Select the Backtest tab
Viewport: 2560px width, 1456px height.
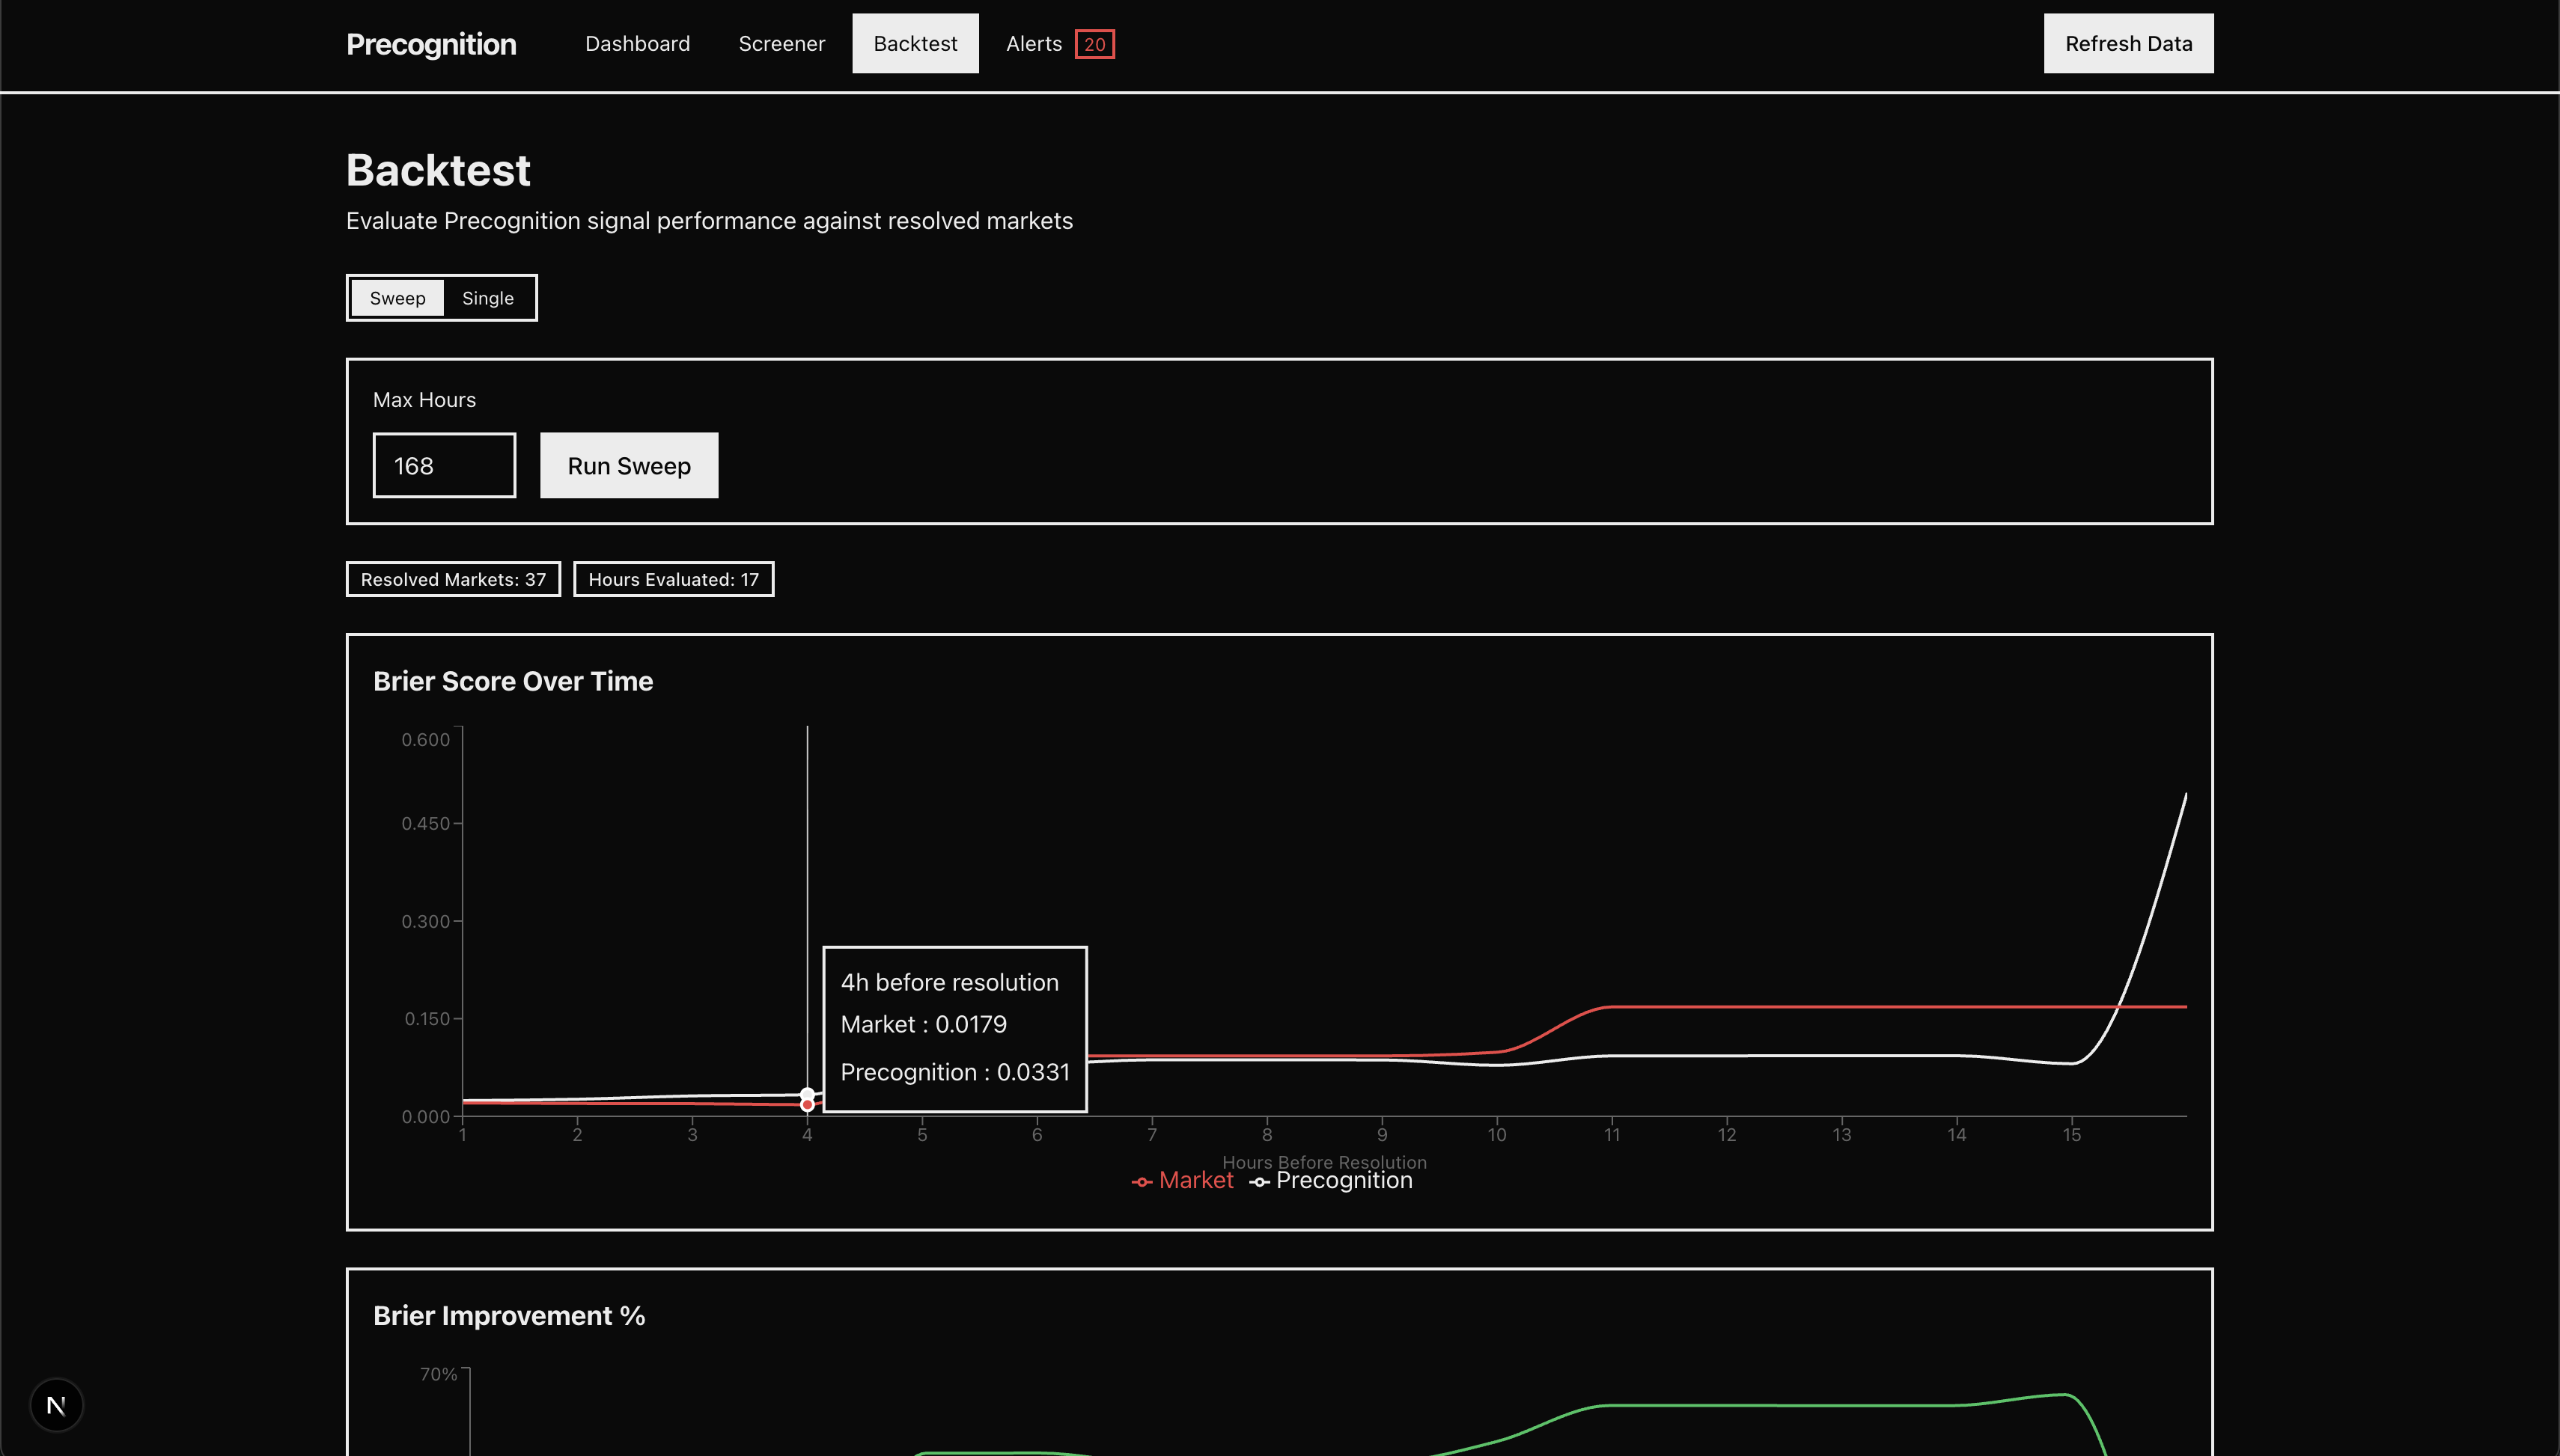(915, 44)
